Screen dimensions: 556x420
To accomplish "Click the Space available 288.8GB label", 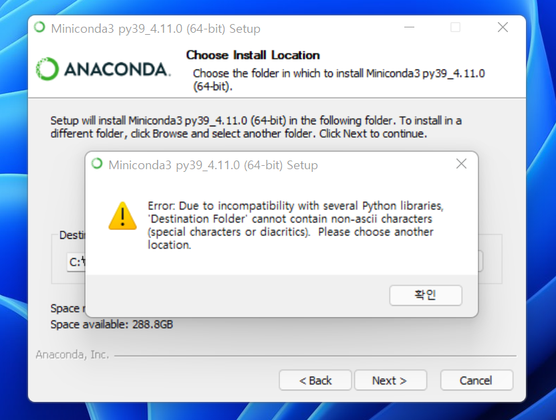I will (x=112, y=324).
